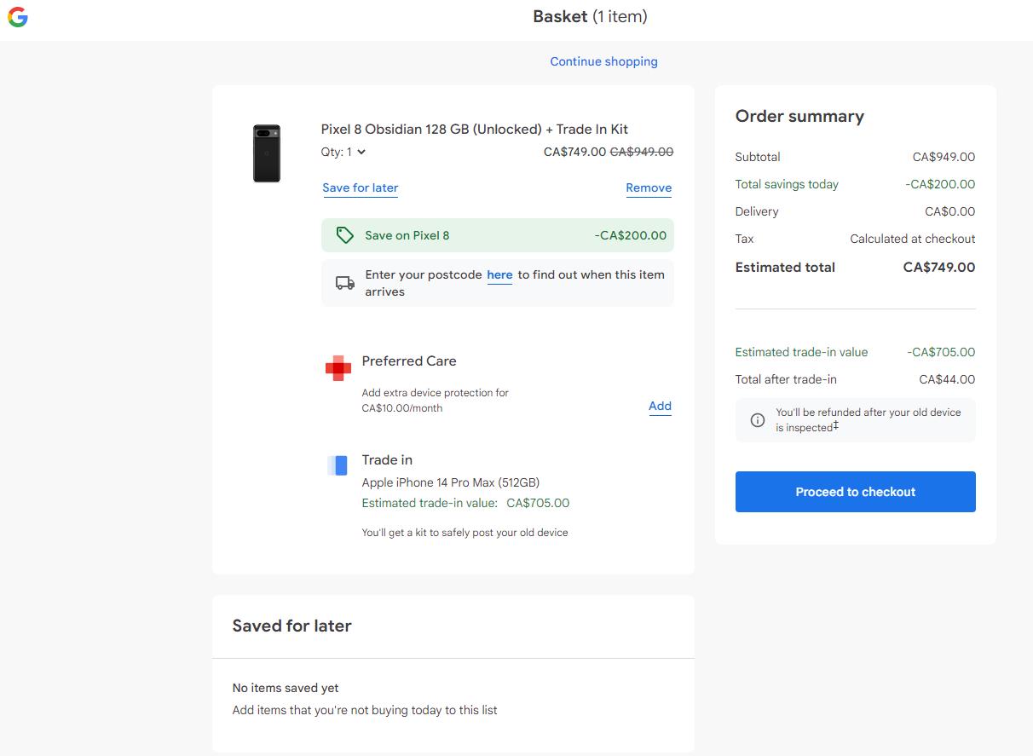The height and width of the screenshot is (756, 1033).
Task: Click the green price tag icon
Action: pyautogui.click(x=344, y=235)
